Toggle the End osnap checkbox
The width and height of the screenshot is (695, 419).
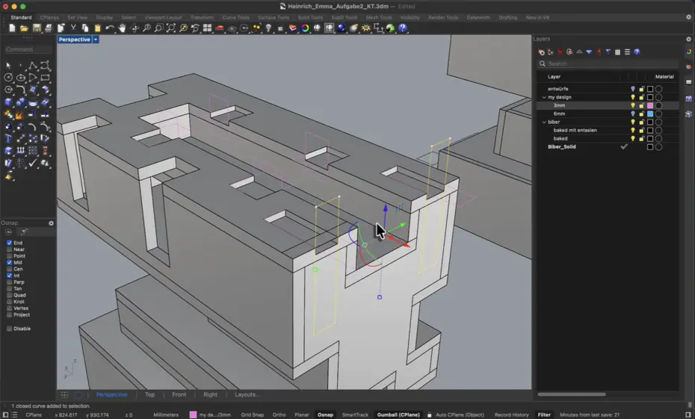[x=9, y=243]
